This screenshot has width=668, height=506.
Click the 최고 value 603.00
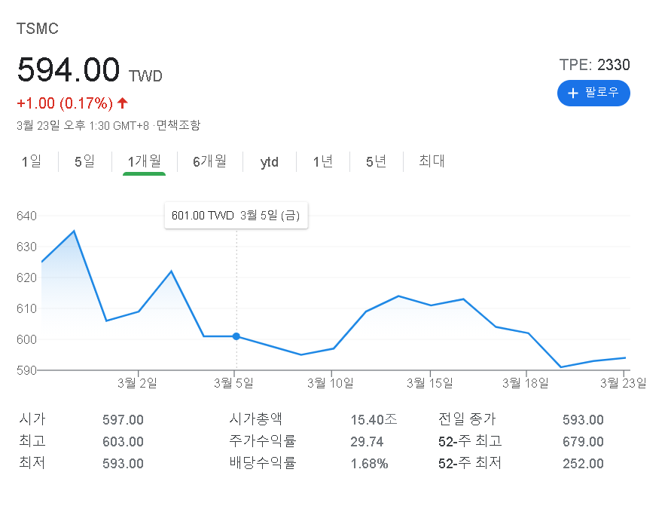(123, 442)
